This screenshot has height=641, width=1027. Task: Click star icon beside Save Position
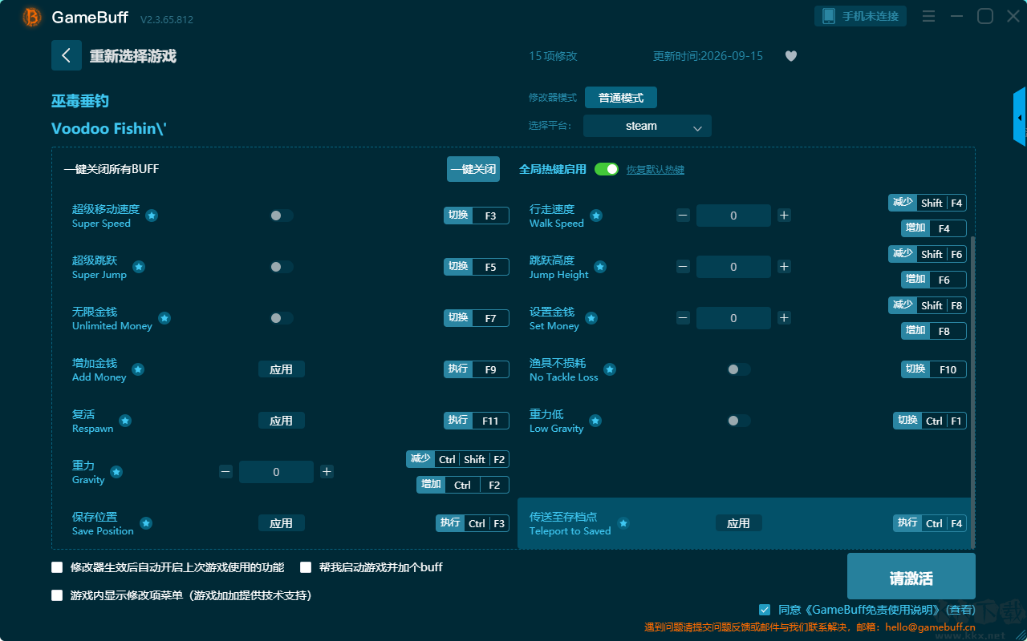[x=146, y=523]
